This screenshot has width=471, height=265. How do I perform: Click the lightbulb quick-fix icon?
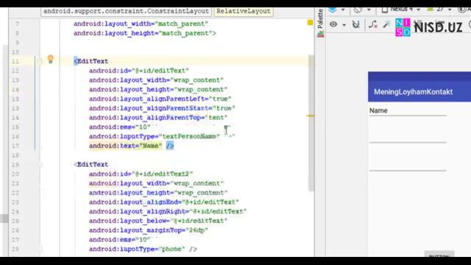(51, 59)
